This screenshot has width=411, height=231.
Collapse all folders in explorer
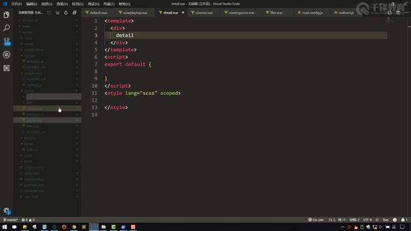tap(74, 13)
